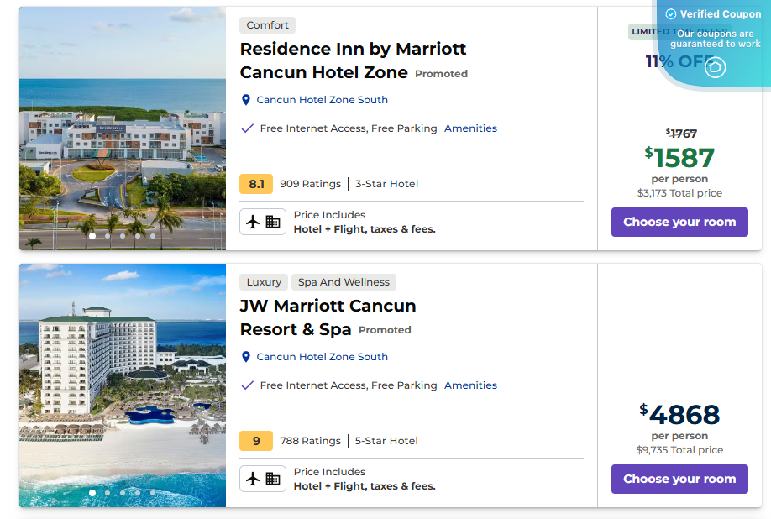Viewport: 771px width, 519px height.
Task: Click the yellow 8.1 rating badge
Action: (256, 183)
